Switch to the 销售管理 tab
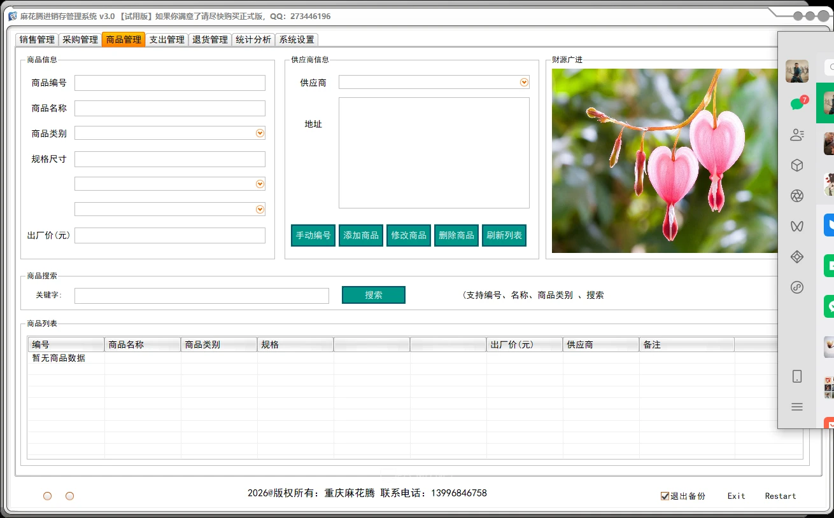Image resolution: width=834 pixels, height=518 pixels. [35, 39]
